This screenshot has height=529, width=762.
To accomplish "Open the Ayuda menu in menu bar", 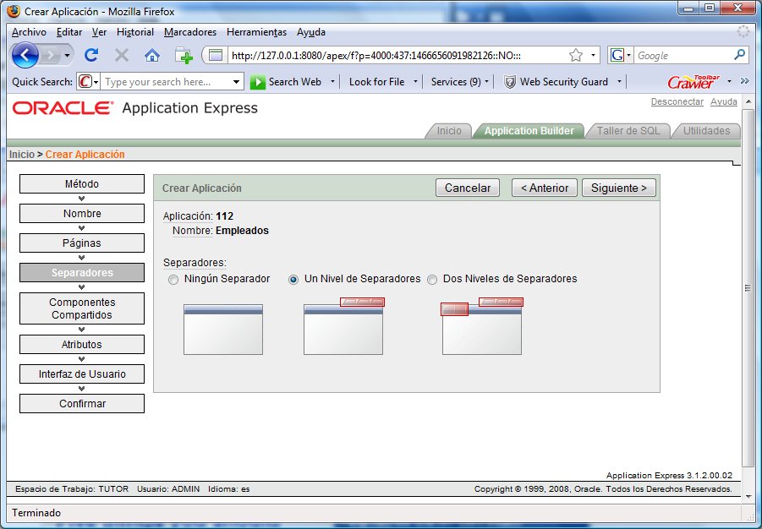I will tap(311, 32).
